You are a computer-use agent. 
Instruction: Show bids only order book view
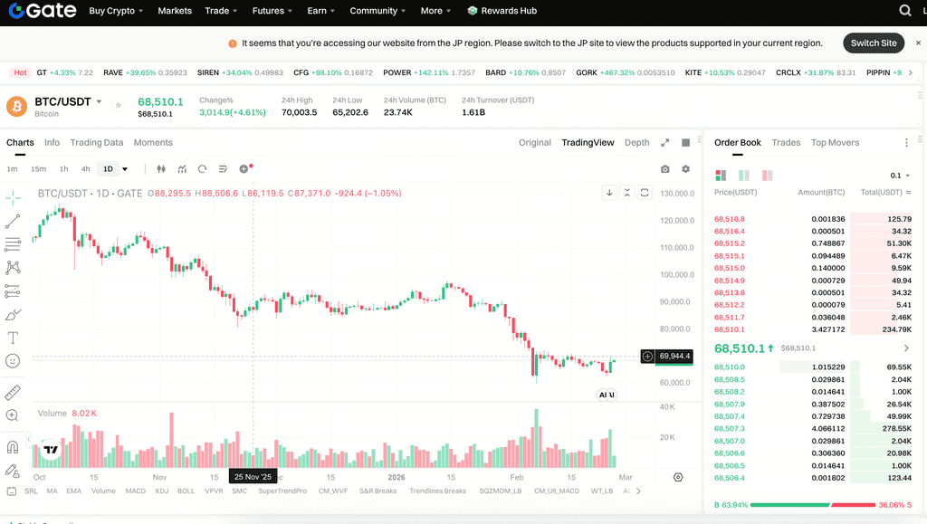click(744, 176)
